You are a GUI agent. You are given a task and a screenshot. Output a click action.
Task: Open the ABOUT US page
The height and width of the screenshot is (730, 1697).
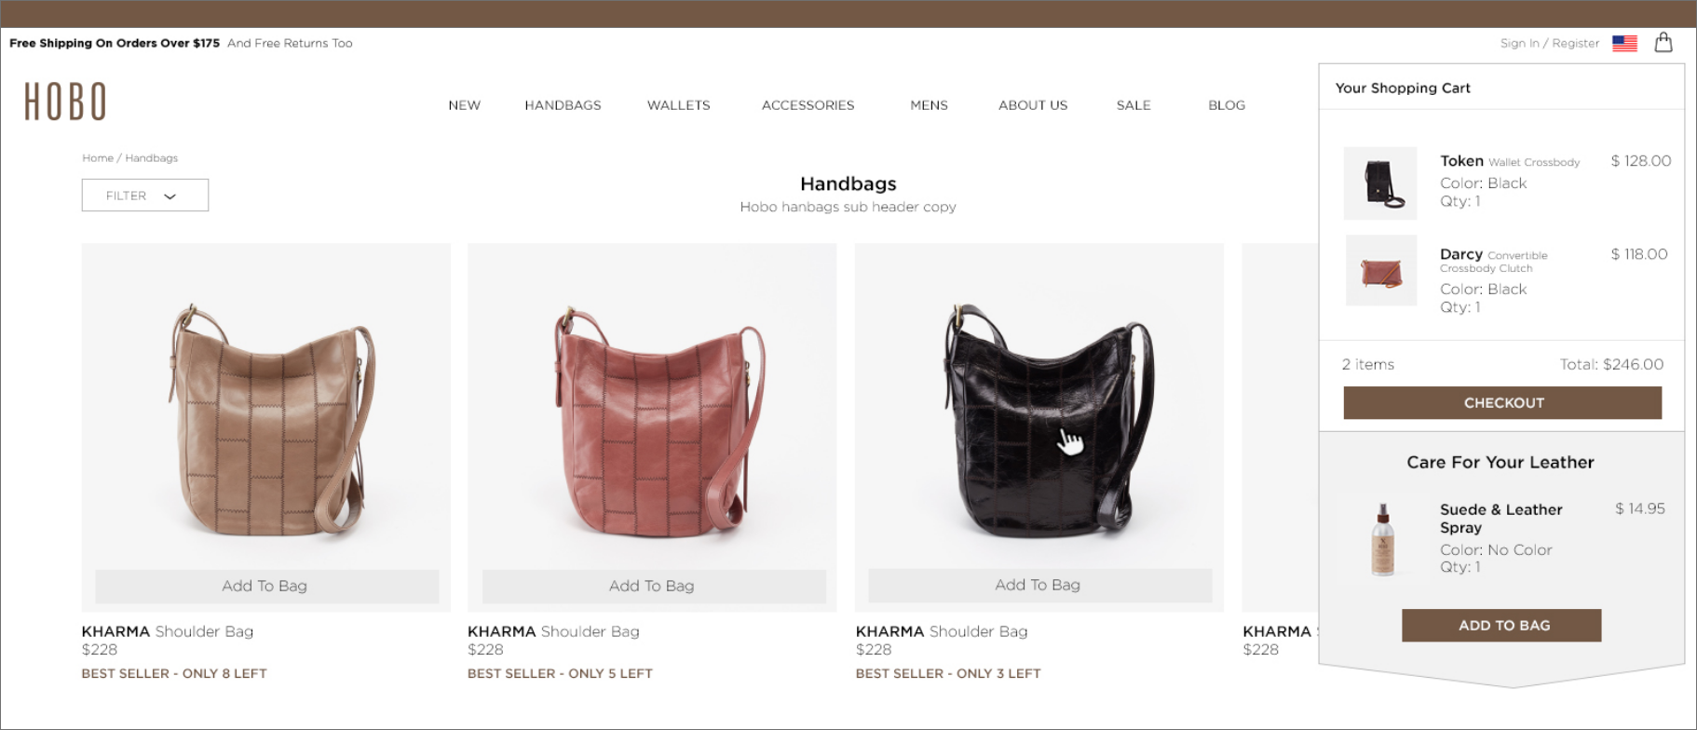[1033, 105]
